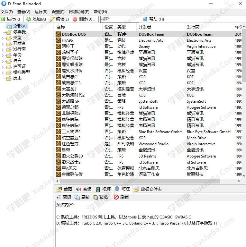
Task: Click the vertical scrollbar down arrow
Action: pyautogui.click(x=244, y=176)
